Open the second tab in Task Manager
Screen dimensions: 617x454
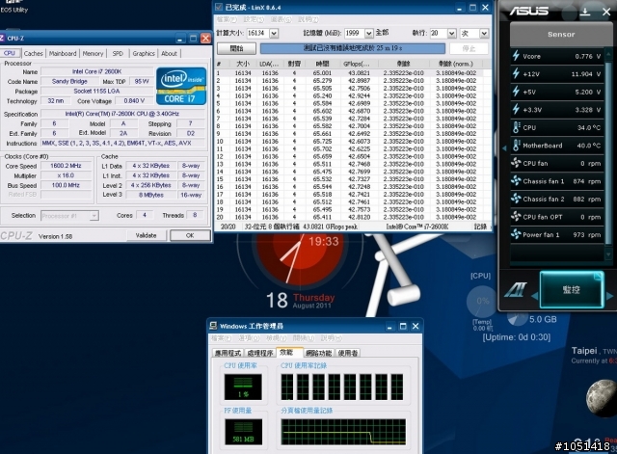(x=259, y=353)
